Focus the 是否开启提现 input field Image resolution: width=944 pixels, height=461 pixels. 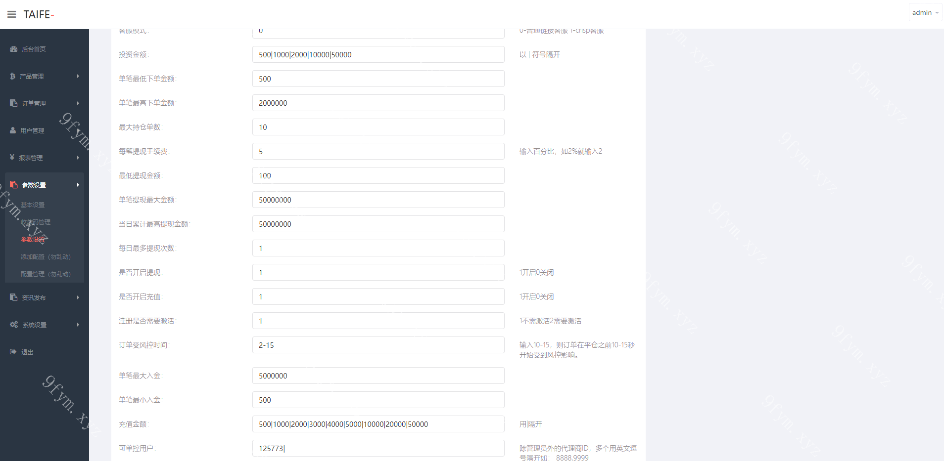coord(378,272)
